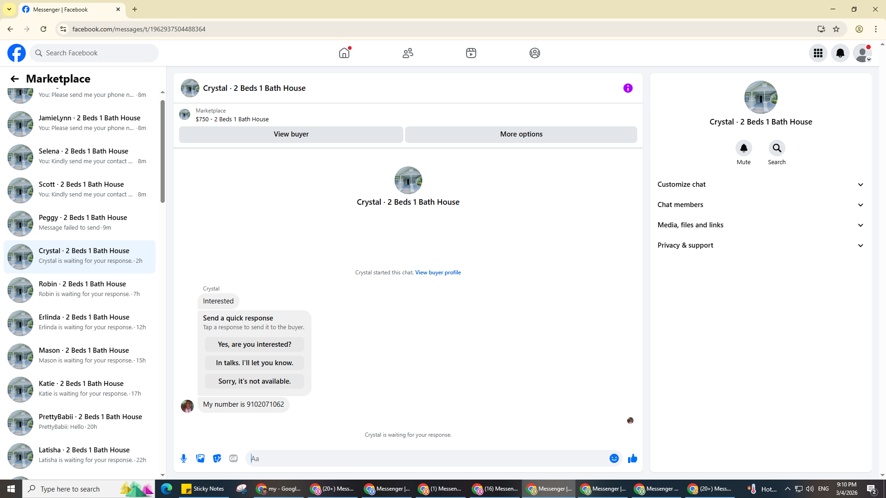Expand the Customize chat section
886x498 pixels.
760,184
